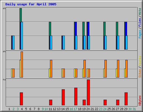The image size is (143, 112).
Task: Click day label 12 on the axis
Action: (54, 109)
